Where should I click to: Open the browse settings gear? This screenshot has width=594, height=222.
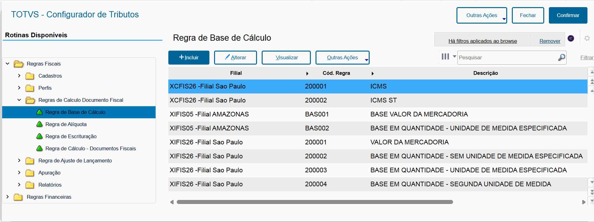pyautogui.click(x=587, y=38)
